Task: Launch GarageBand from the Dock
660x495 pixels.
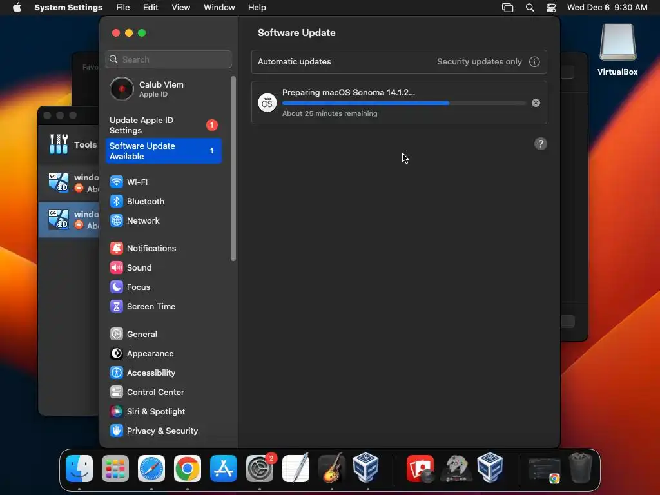Action: click(332, 469)
